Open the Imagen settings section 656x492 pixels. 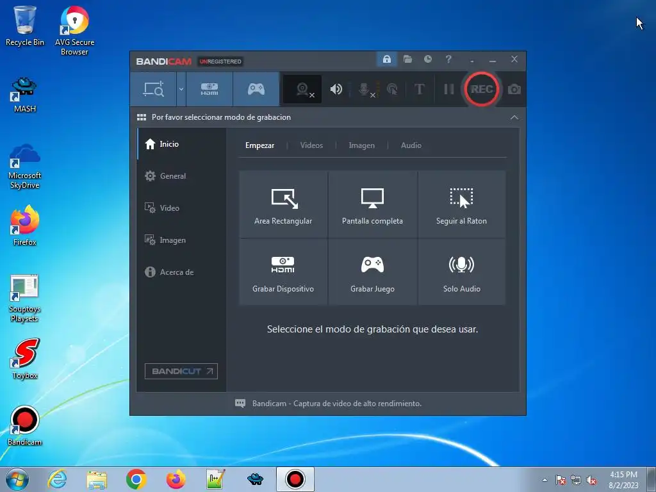click(x=181, y=240)
